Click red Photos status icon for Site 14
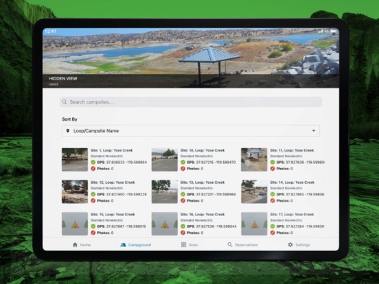379x284 pixels. [273, 201]
